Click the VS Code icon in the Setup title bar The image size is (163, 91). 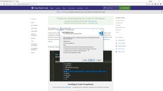pos(61,30)
